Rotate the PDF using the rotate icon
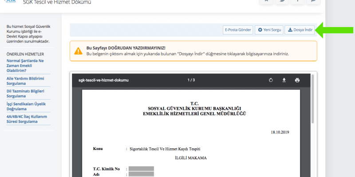This screenshot has height=177, width=355. [271, 80]
